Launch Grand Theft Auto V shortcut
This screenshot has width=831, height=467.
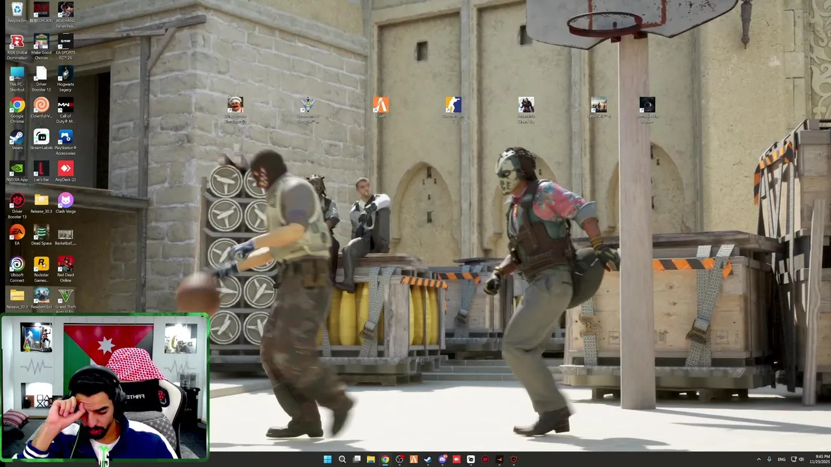tap(65, 299)
